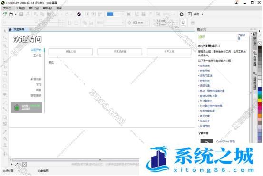263x176 pixels.
Task: Open the zoom level dropdown
Action: [x=123, y=14]
